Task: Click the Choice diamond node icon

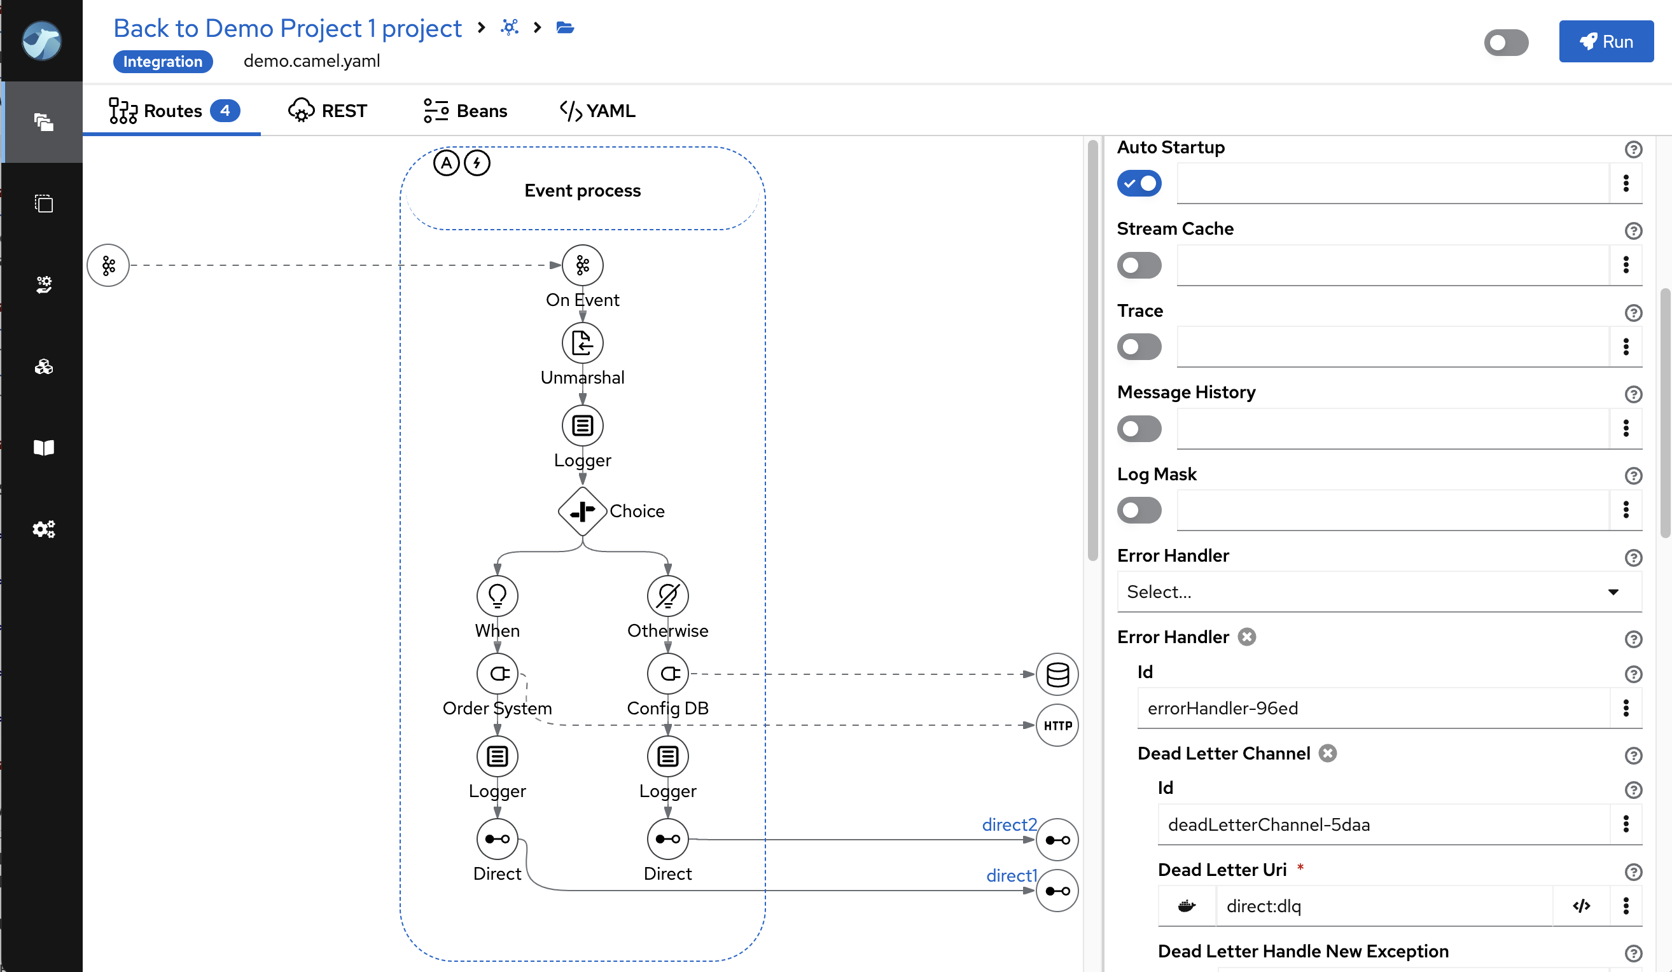Action: pos(582,511)
